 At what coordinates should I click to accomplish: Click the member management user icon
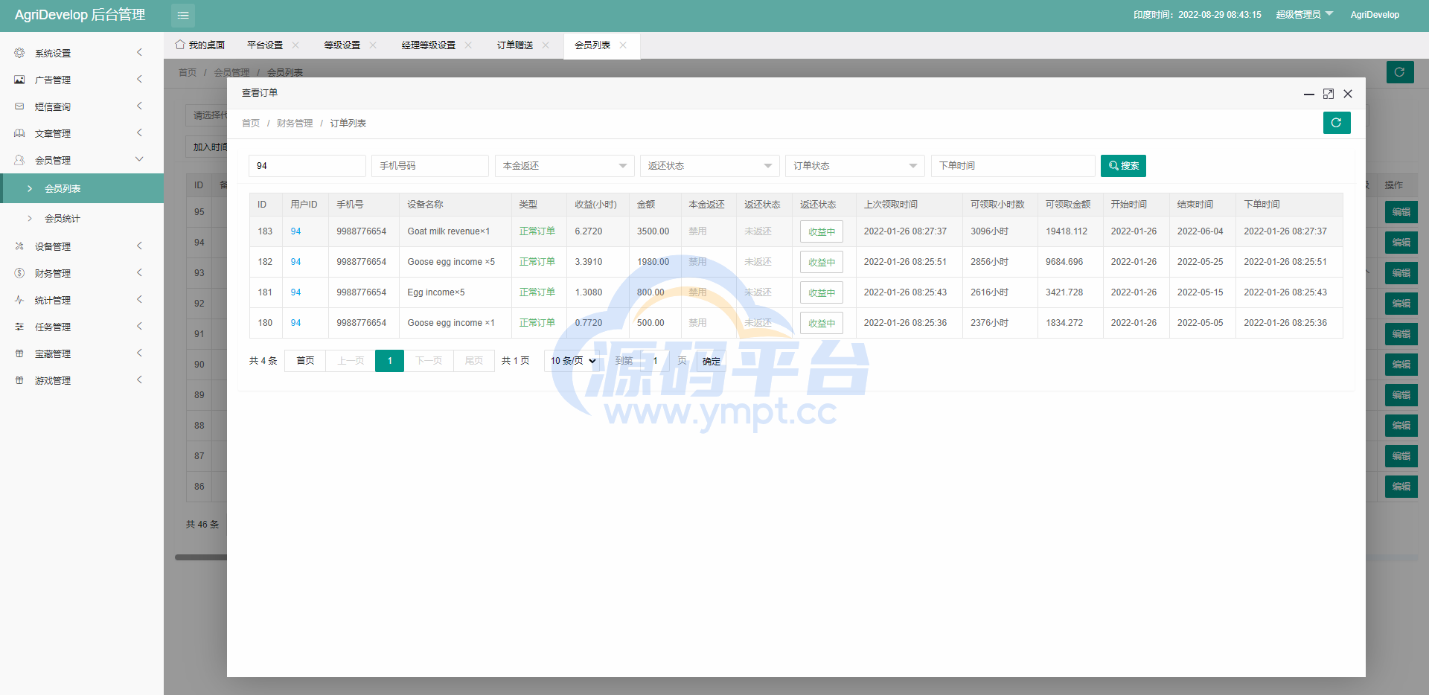(x=19, y=160)
